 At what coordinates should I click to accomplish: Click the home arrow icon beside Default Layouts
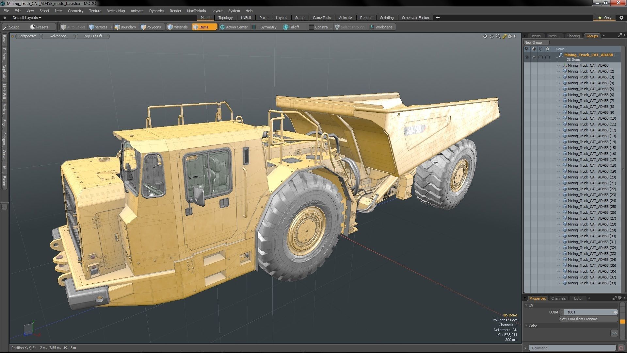(x=5, y=18)
